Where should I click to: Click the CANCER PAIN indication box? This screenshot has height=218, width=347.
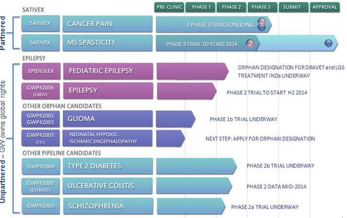[x=107, y=24]
